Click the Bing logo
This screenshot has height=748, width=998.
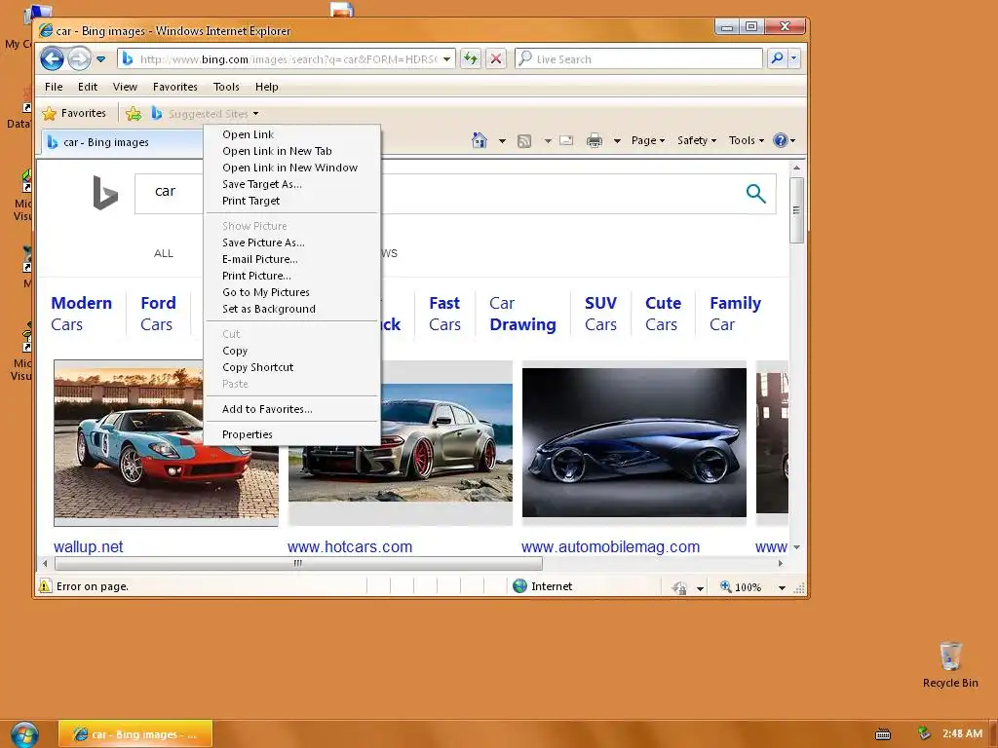click(105, 193)
